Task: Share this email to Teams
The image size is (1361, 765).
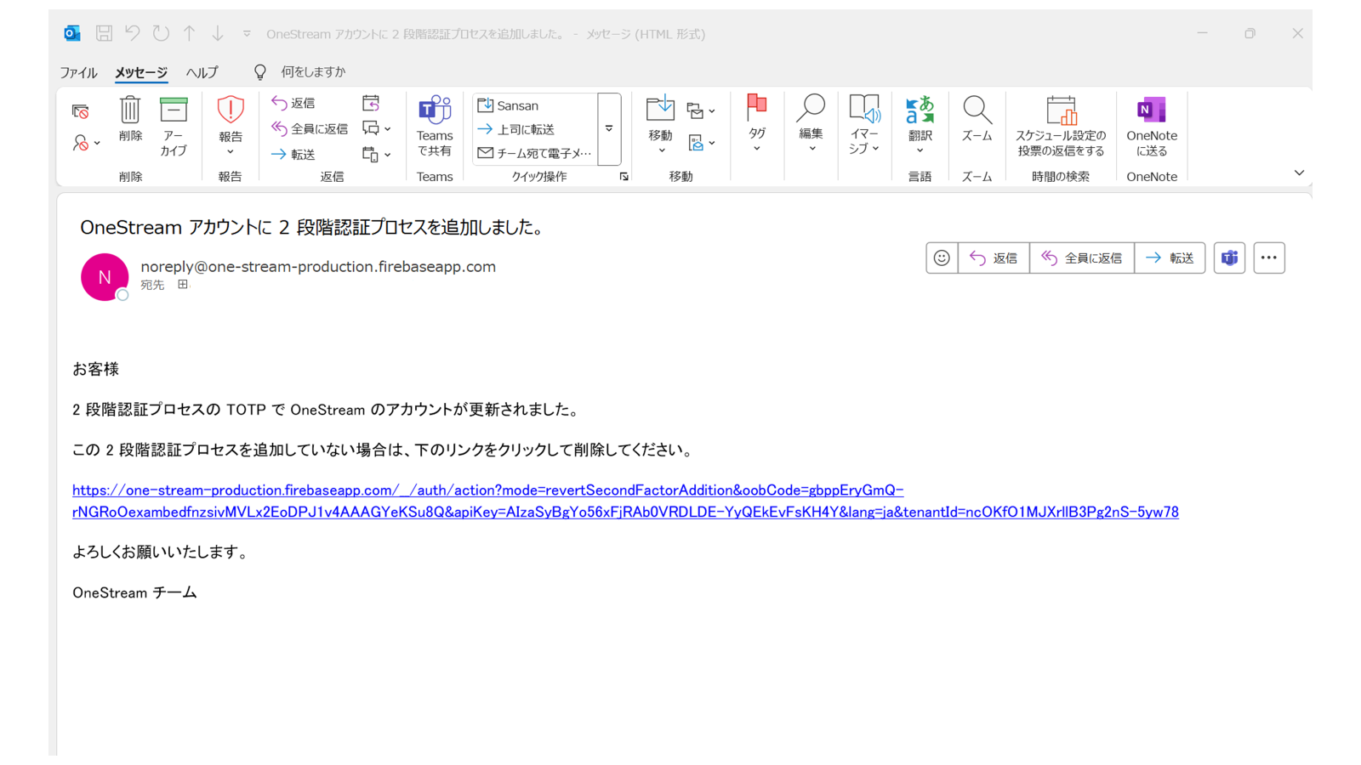Action: pyautogui.click(x=435, y=127)
